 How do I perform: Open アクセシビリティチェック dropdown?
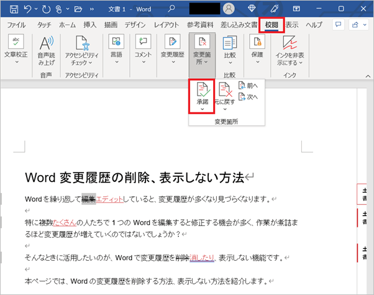[x=83, y=49]
